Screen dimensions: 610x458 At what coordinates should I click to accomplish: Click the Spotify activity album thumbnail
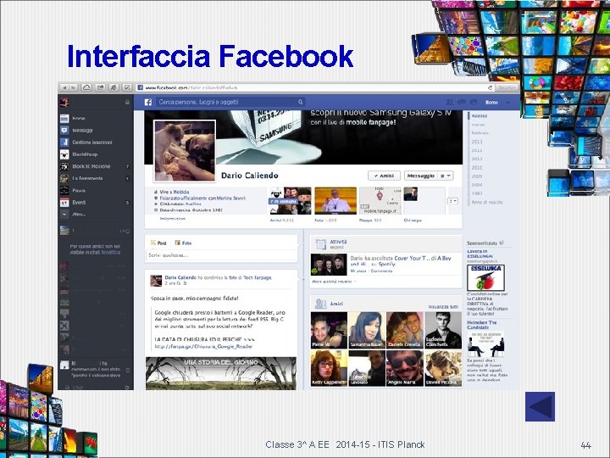pos(329,265)
